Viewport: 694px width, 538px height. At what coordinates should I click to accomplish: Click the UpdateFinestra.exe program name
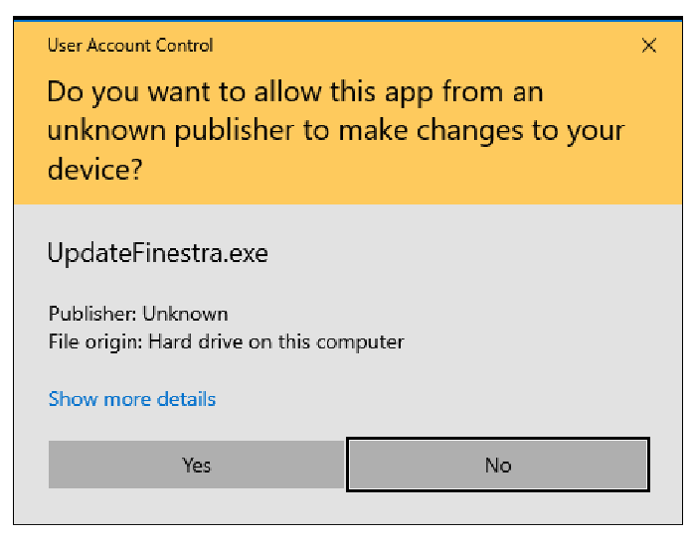point(157,253)
